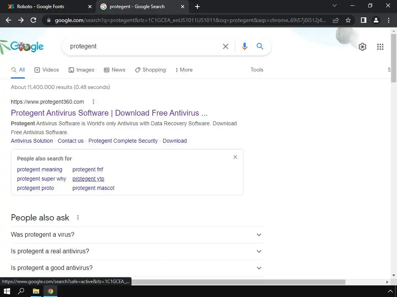Open the Download sitelink
397x297 pixels.
click(175, 141)
